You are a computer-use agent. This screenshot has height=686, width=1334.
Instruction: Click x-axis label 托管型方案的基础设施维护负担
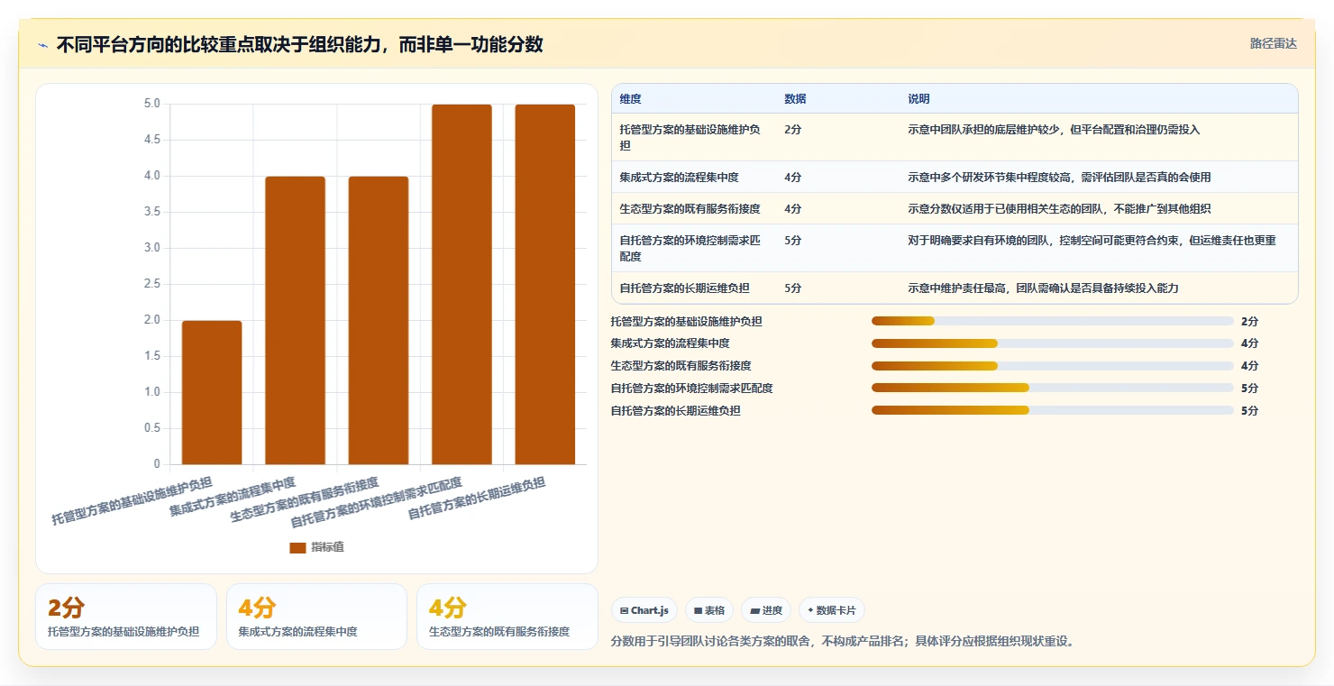[x=132, y=500]
